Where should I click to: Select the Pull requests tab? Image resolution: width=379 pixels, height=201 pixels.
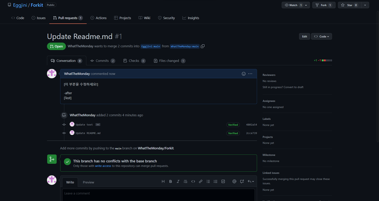click(68, 18)
